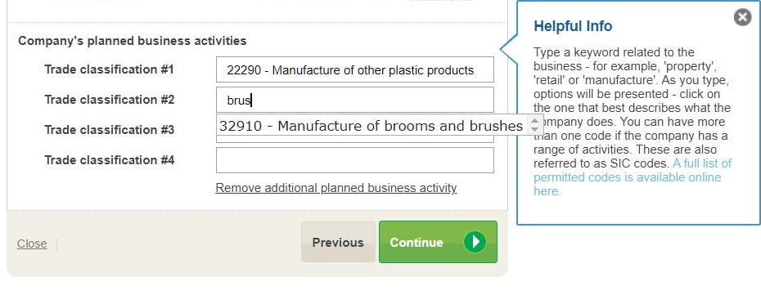Image resolution: width=761 pixels, height=295 pixels.
Task: Go back with the Previous button
Action: pyautogui.click(x=338, y=242)
